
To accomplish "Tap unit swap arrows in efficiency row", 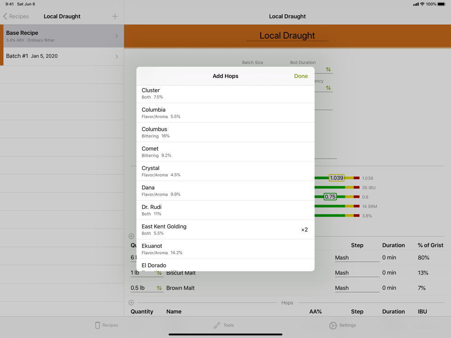I will (328, 88).
